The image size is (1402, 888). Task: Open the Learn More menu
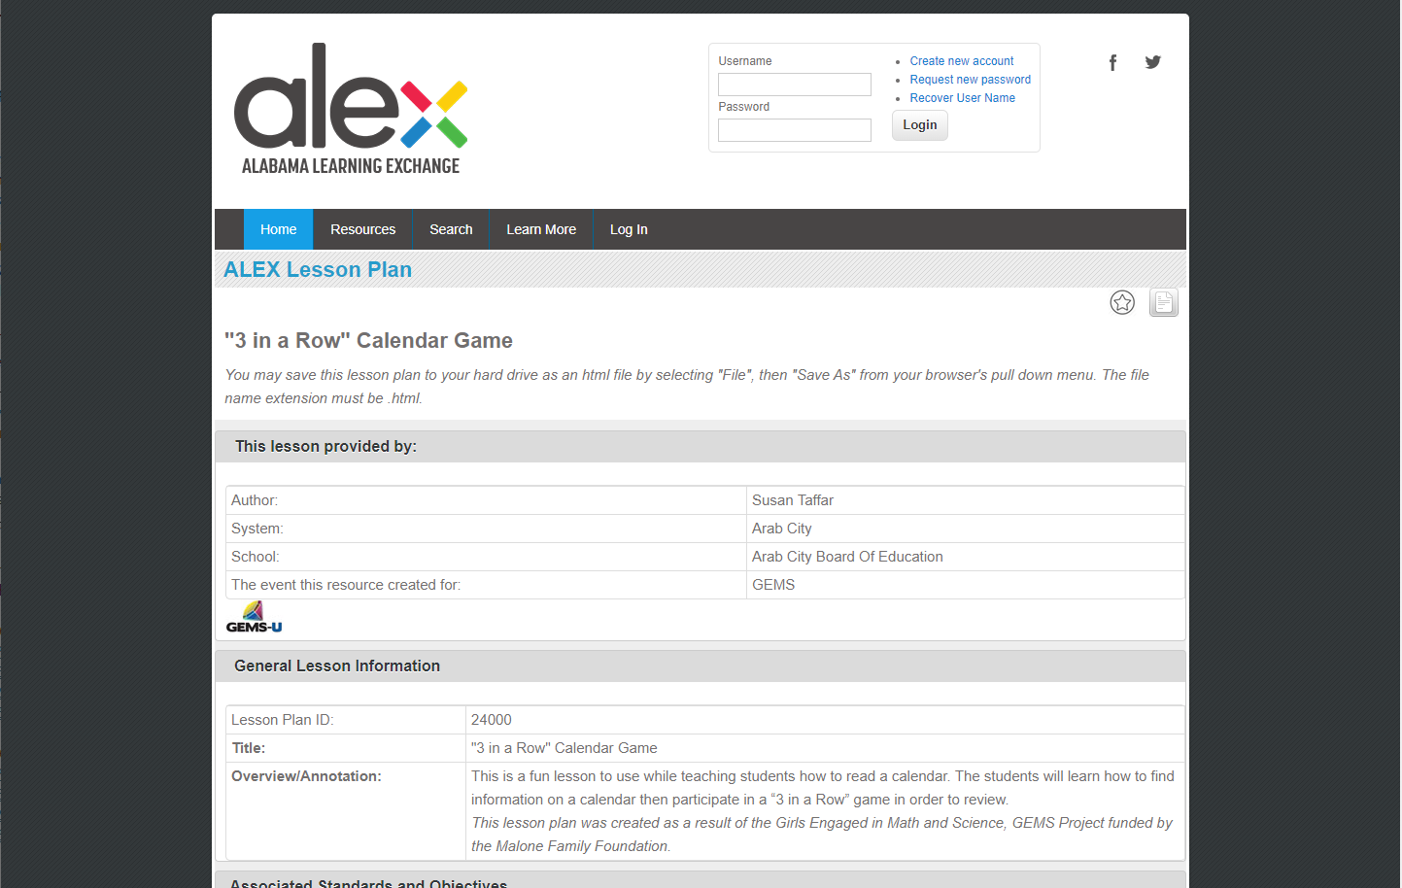[540, 230]
